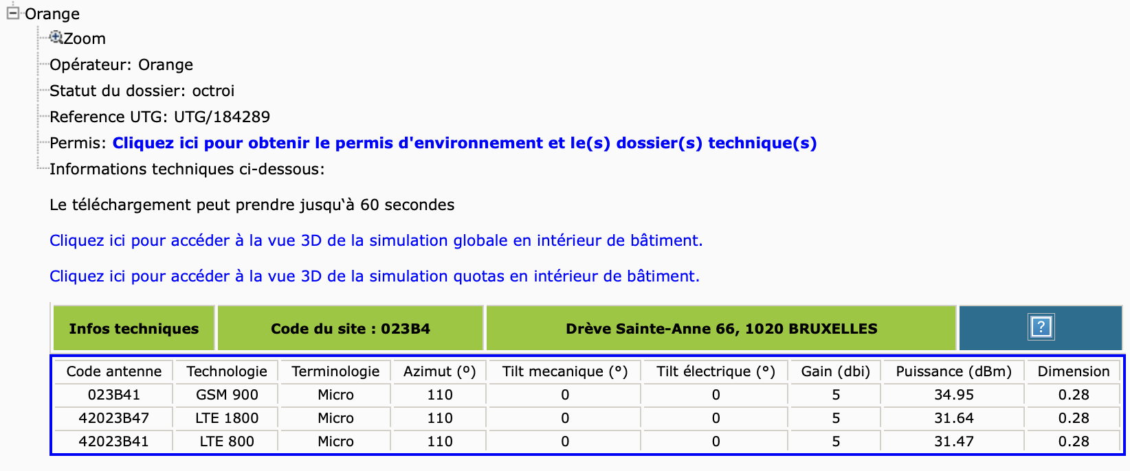1130x471 pixels.
Task: Click the Code du site : 023B4 header
Action: pyautogui.click(x=351, y=328)
